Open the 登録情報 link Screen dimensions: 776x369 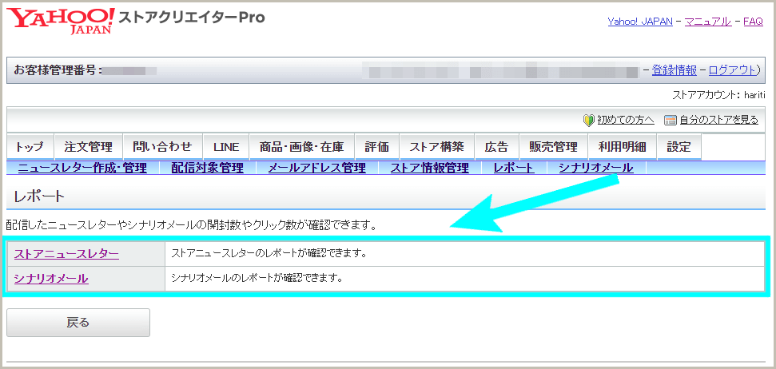[674, 69]
